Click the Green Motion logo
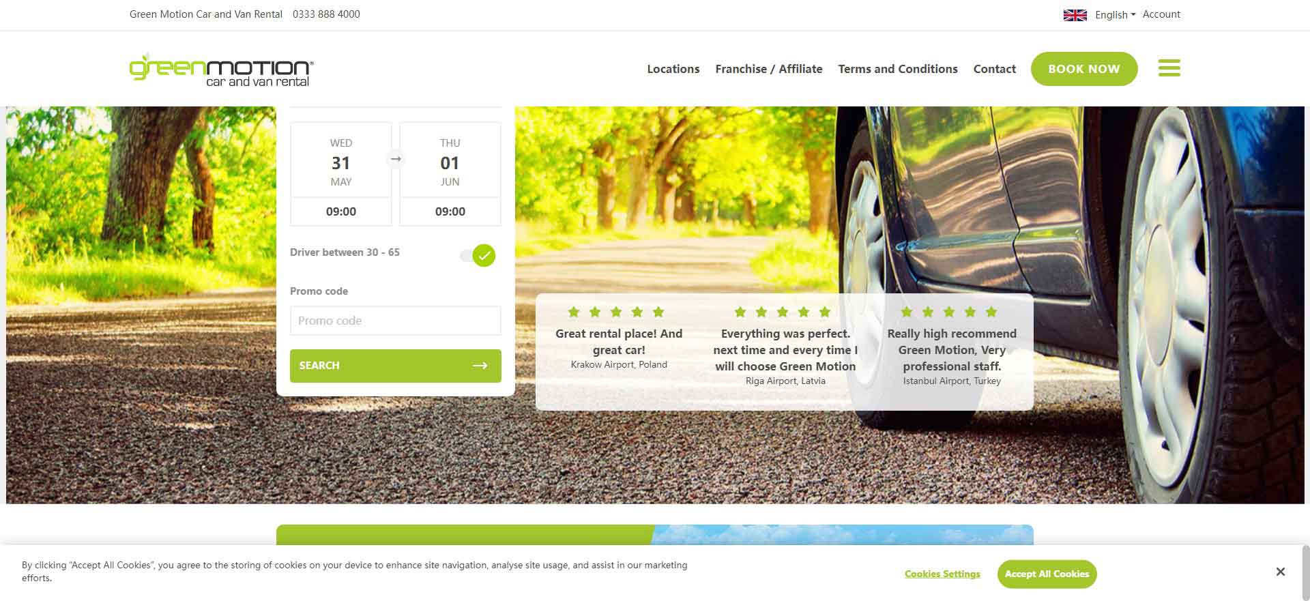This screenshot has height=601, width=1310. [222, 70]
